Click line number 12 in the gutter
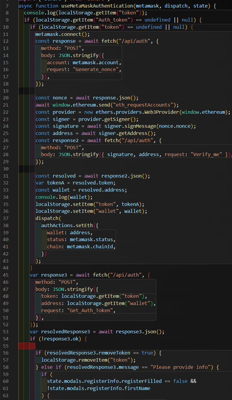232x400 pixels. pyautogui.click(x=6, y=41)
